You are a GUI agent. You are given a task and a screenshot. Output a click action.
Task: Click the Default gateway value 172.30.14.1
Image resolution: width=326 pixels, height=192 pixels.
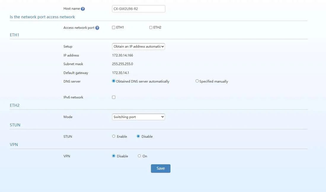click(121, 73)
